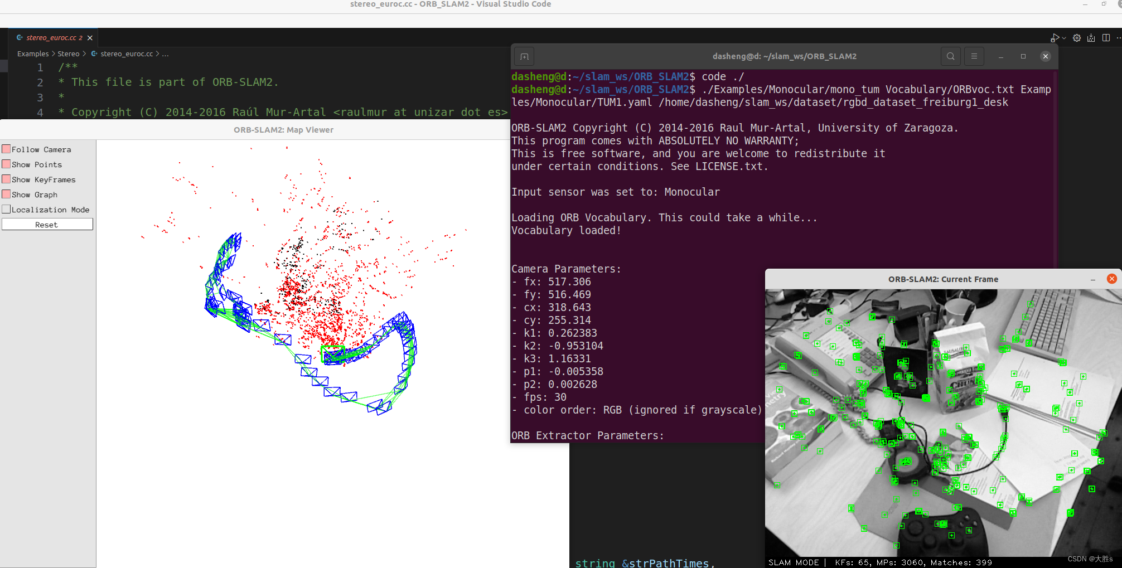Click the VS Code window title text

(451, 4)
